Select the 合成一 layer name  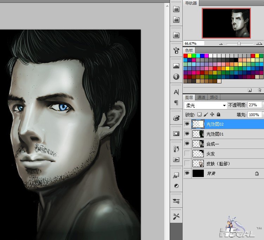tap(213, 144)
